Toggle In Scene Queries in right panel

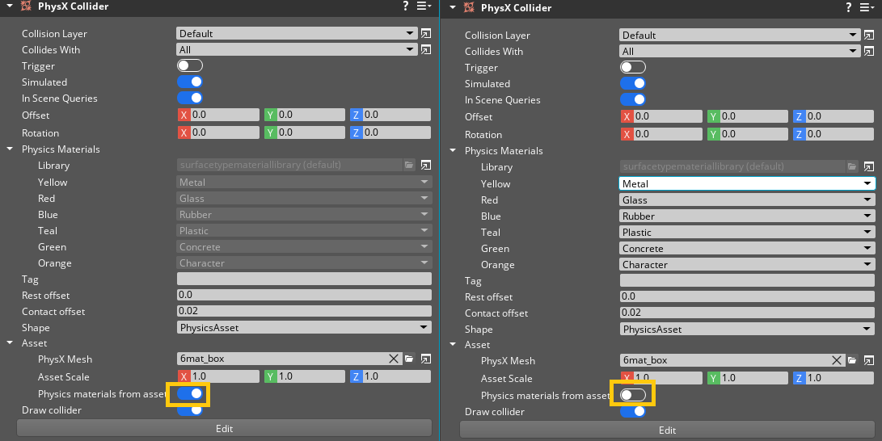click(x=633, y=99)
